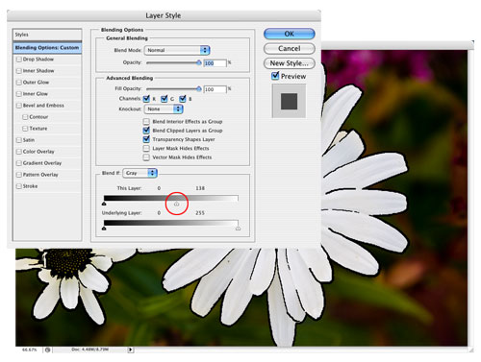The height and width of the screenshot is (362, 481).
Task: Click the Opacity slider handle
Action: 199,62
